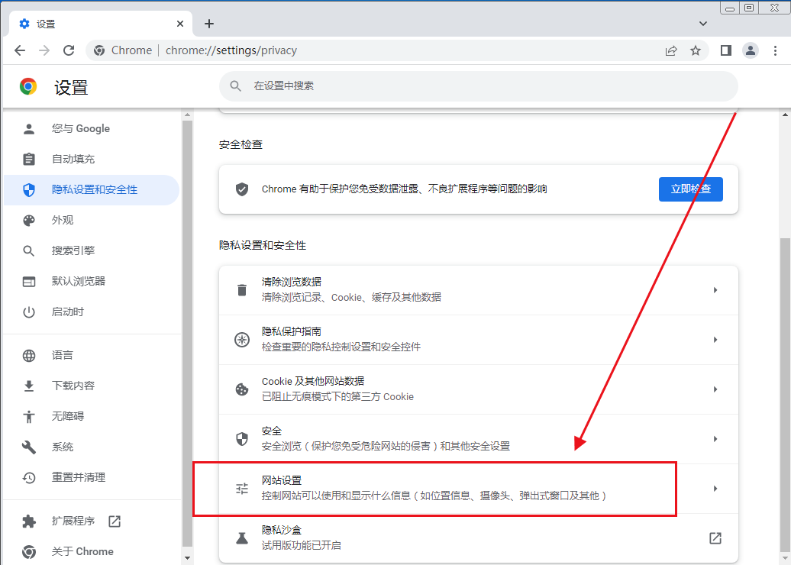The image size is (791, 565).
Task: Click the trash icon for 清除浏览数据
Action: coord(242,290)
